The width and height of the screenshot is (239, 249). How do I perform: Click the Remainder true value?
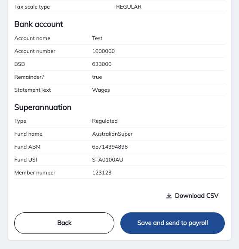pos(97,77)
